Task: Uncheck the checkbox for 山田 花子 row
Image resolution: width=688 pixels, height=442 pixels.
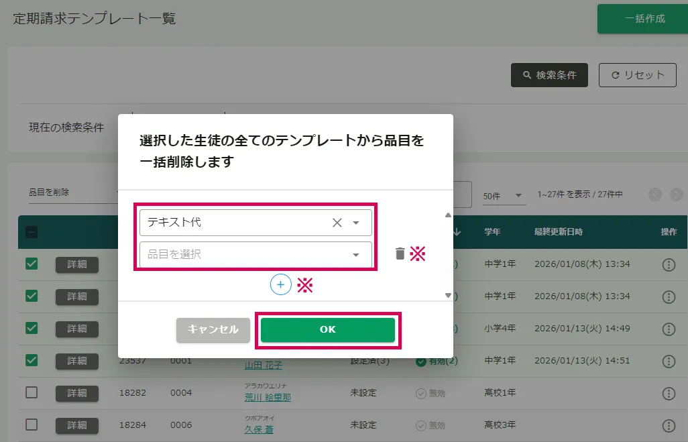Action: pos(32,361)
